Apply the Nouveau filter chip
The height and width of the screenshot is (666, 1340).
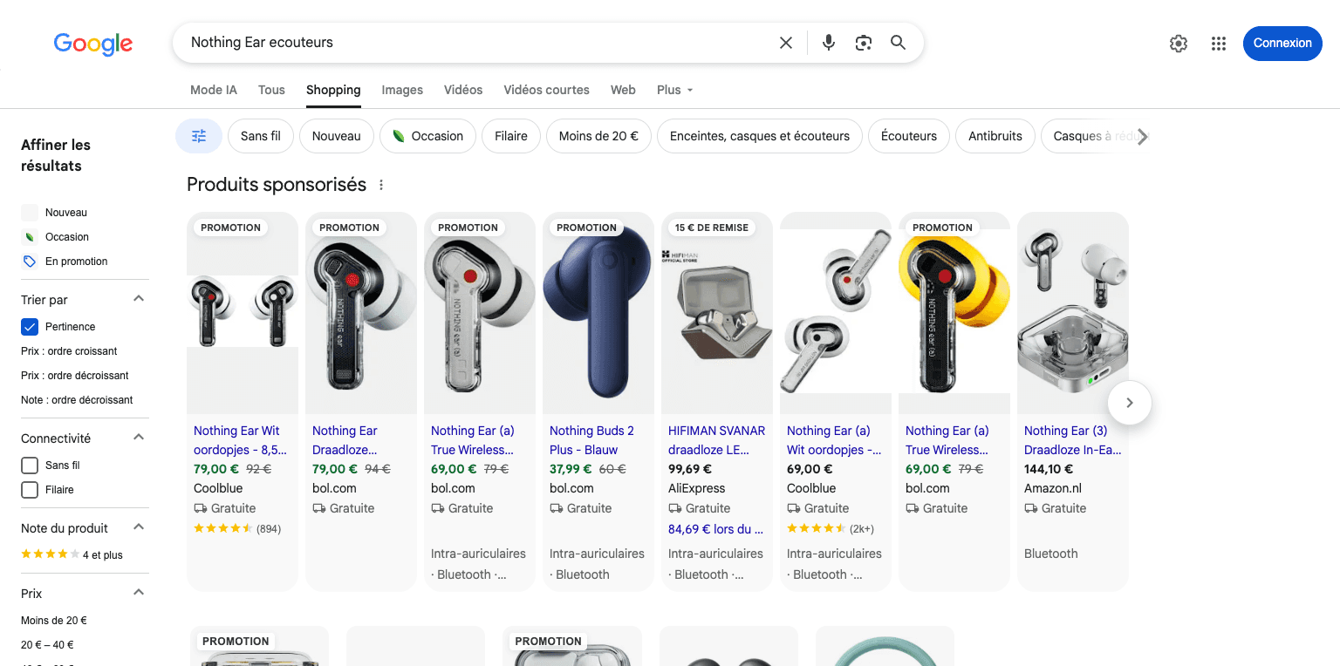tap(337, 136)
